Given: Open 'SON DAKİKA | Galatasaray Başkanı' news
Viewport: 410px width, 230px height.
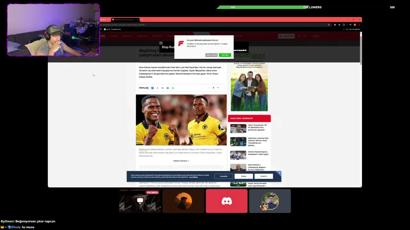Looking at the screenshot, I should click(257, 167).
